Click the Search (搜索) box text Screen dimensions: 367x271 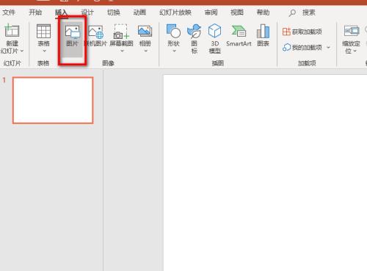pyautogui.click(x=309, y=12)
